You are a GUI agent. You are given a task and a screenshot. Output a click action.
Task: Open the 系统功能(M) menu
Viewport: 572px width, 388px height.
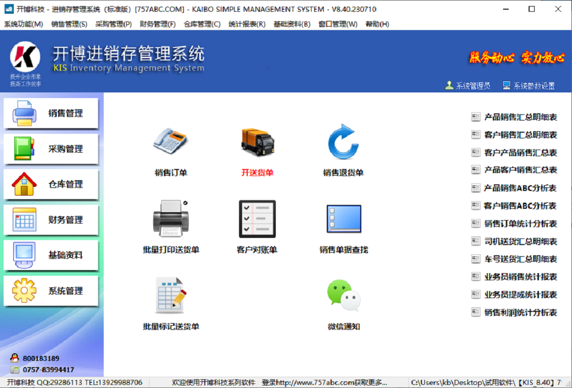(23, 24)
